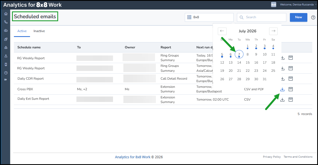Select the Active tab
318x165 pixels.
click(22, 31)
